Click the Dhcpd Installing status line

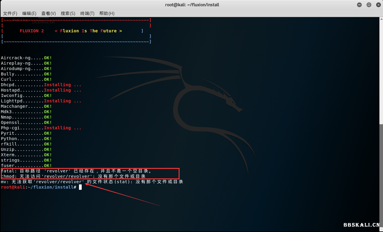click(x=41, y=85)
